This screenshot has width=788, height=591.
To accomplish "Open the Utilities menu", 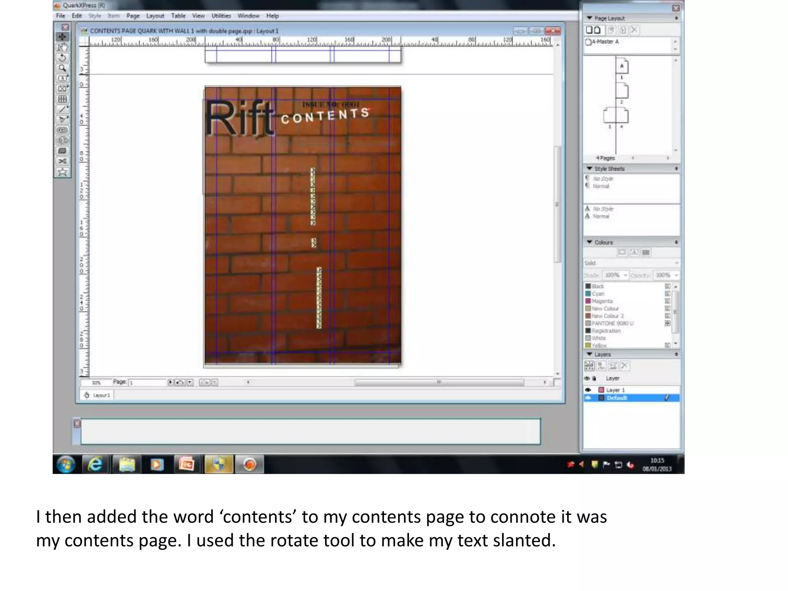I will (221, 16).
